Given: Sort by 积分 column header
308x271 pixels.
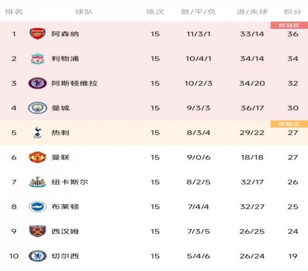Looking at the screenshot, I should click(x=293, y=12).
